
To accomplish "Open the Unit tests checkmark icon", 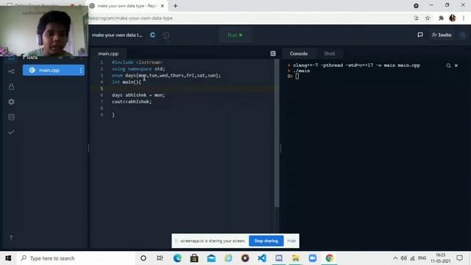I will click(x=11, y=132).
